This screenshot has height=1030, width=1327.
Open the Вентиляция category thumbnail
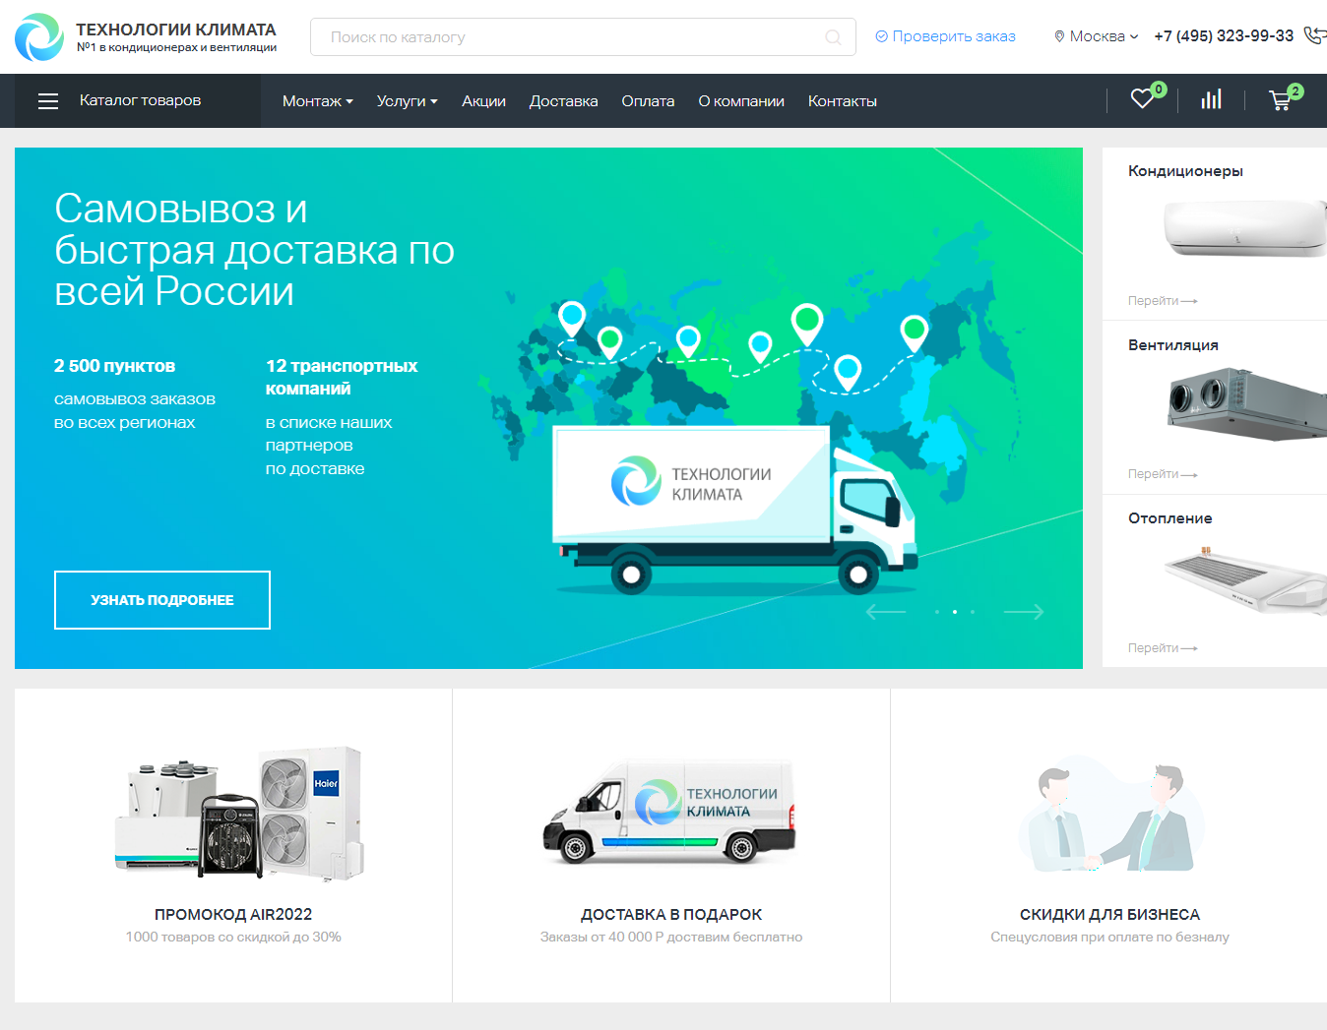coord(1245,404)
